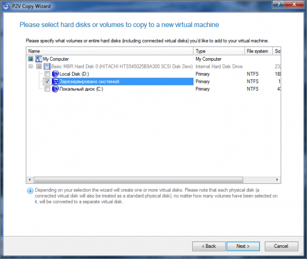The image size is (307, 259).
Task: Sort by the Type column header
Action: click(x=219, y=51)
